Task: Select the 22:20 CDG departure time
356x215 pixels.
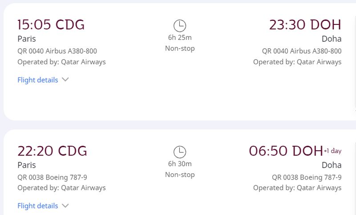Action: (x=52, y=151)
